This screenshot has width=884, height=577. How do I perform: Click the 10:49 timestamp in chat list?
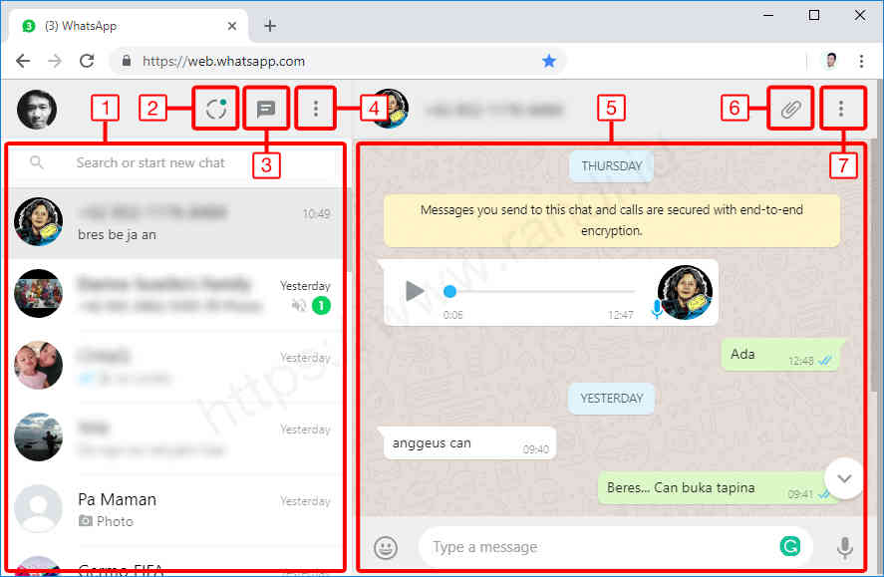(316, 214)
